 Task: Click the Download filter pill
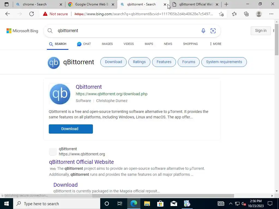pos(113,62)
